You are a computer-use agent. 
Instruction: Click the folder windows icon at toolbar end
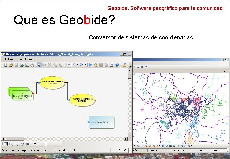pos(124,65)
